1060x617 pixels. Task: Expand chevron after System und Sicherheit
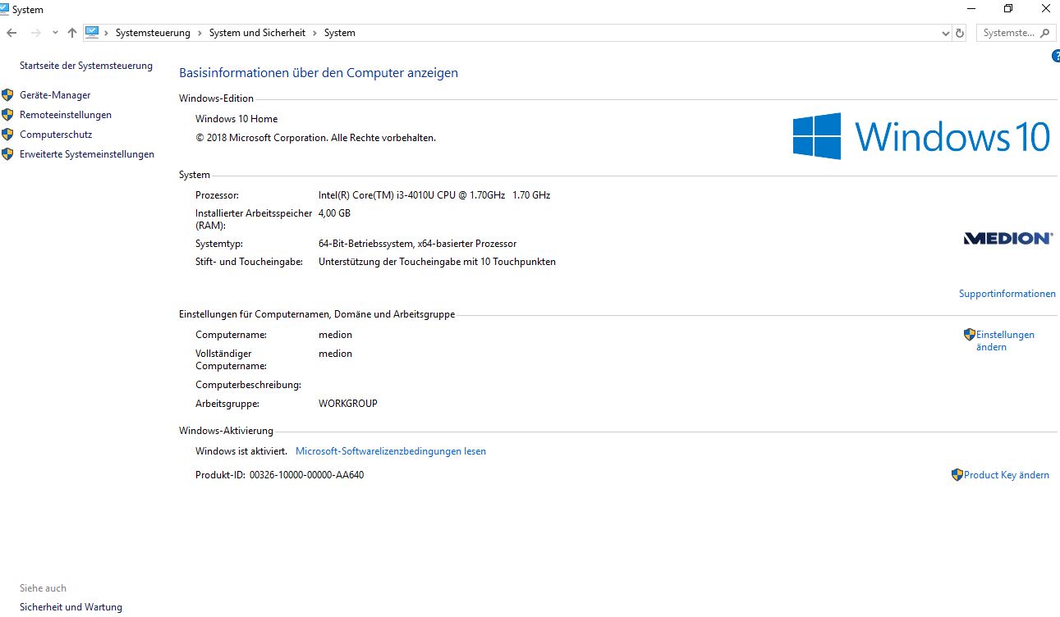point(314,33)
